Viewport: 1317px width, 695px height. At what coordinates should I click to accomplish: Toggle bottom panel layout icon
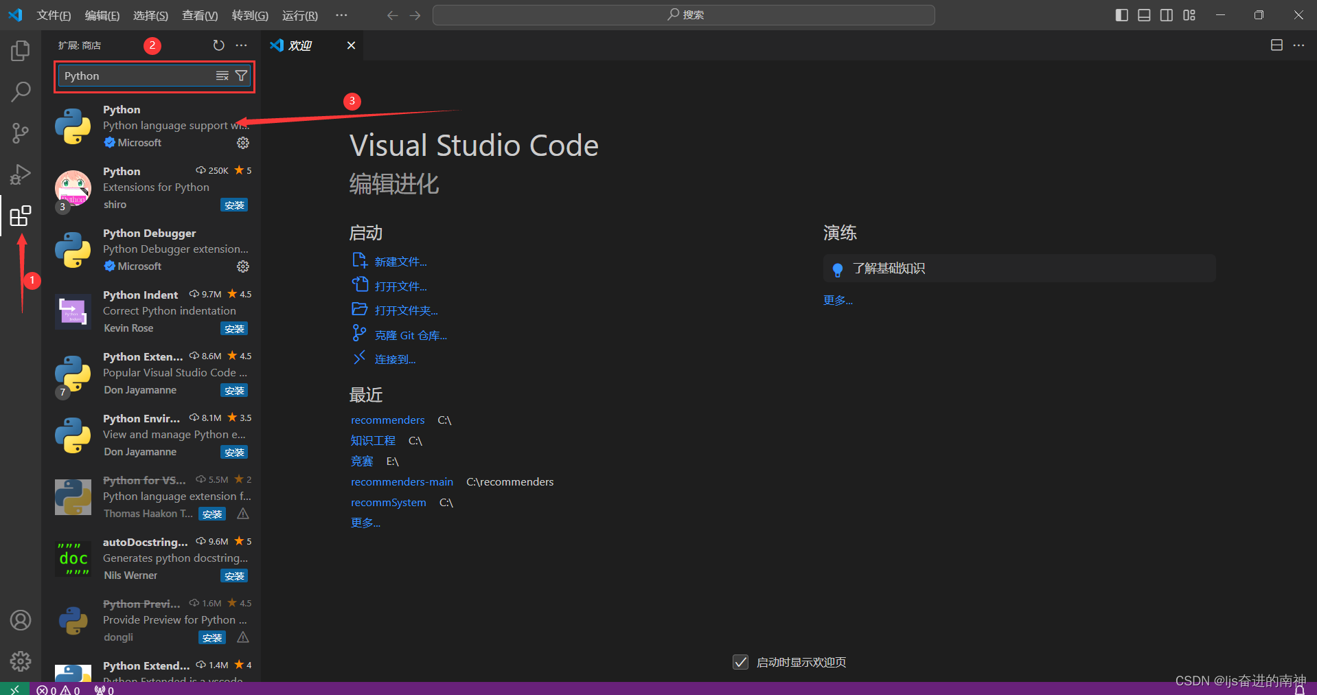coord(1144,15)
